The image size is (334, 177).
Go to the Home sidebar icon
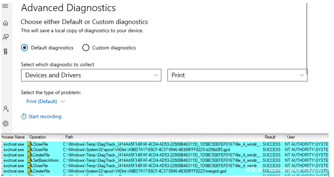click(x=5, y=23)
